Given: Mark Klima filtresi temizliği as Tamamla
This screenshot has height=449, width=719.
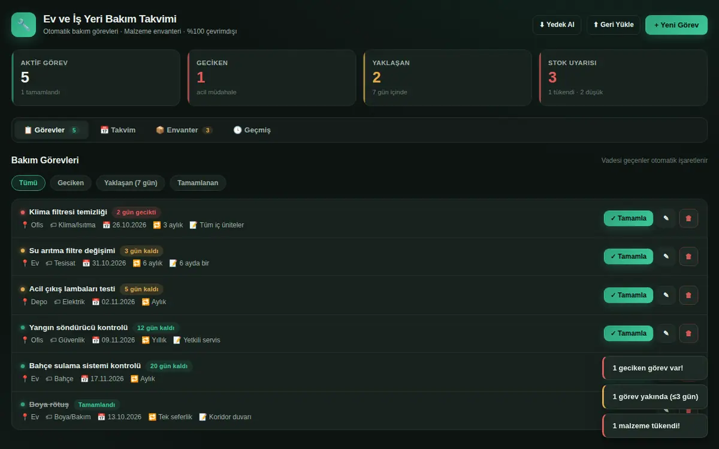Looking at the screenshot, I should [629, 219].
